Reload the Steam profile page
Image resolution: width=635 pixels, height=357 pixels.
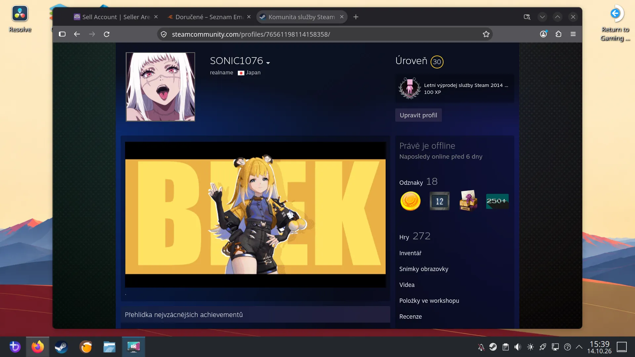pos(106,34)
